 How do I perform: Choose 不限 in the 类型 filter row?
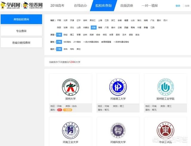point(59,35)
